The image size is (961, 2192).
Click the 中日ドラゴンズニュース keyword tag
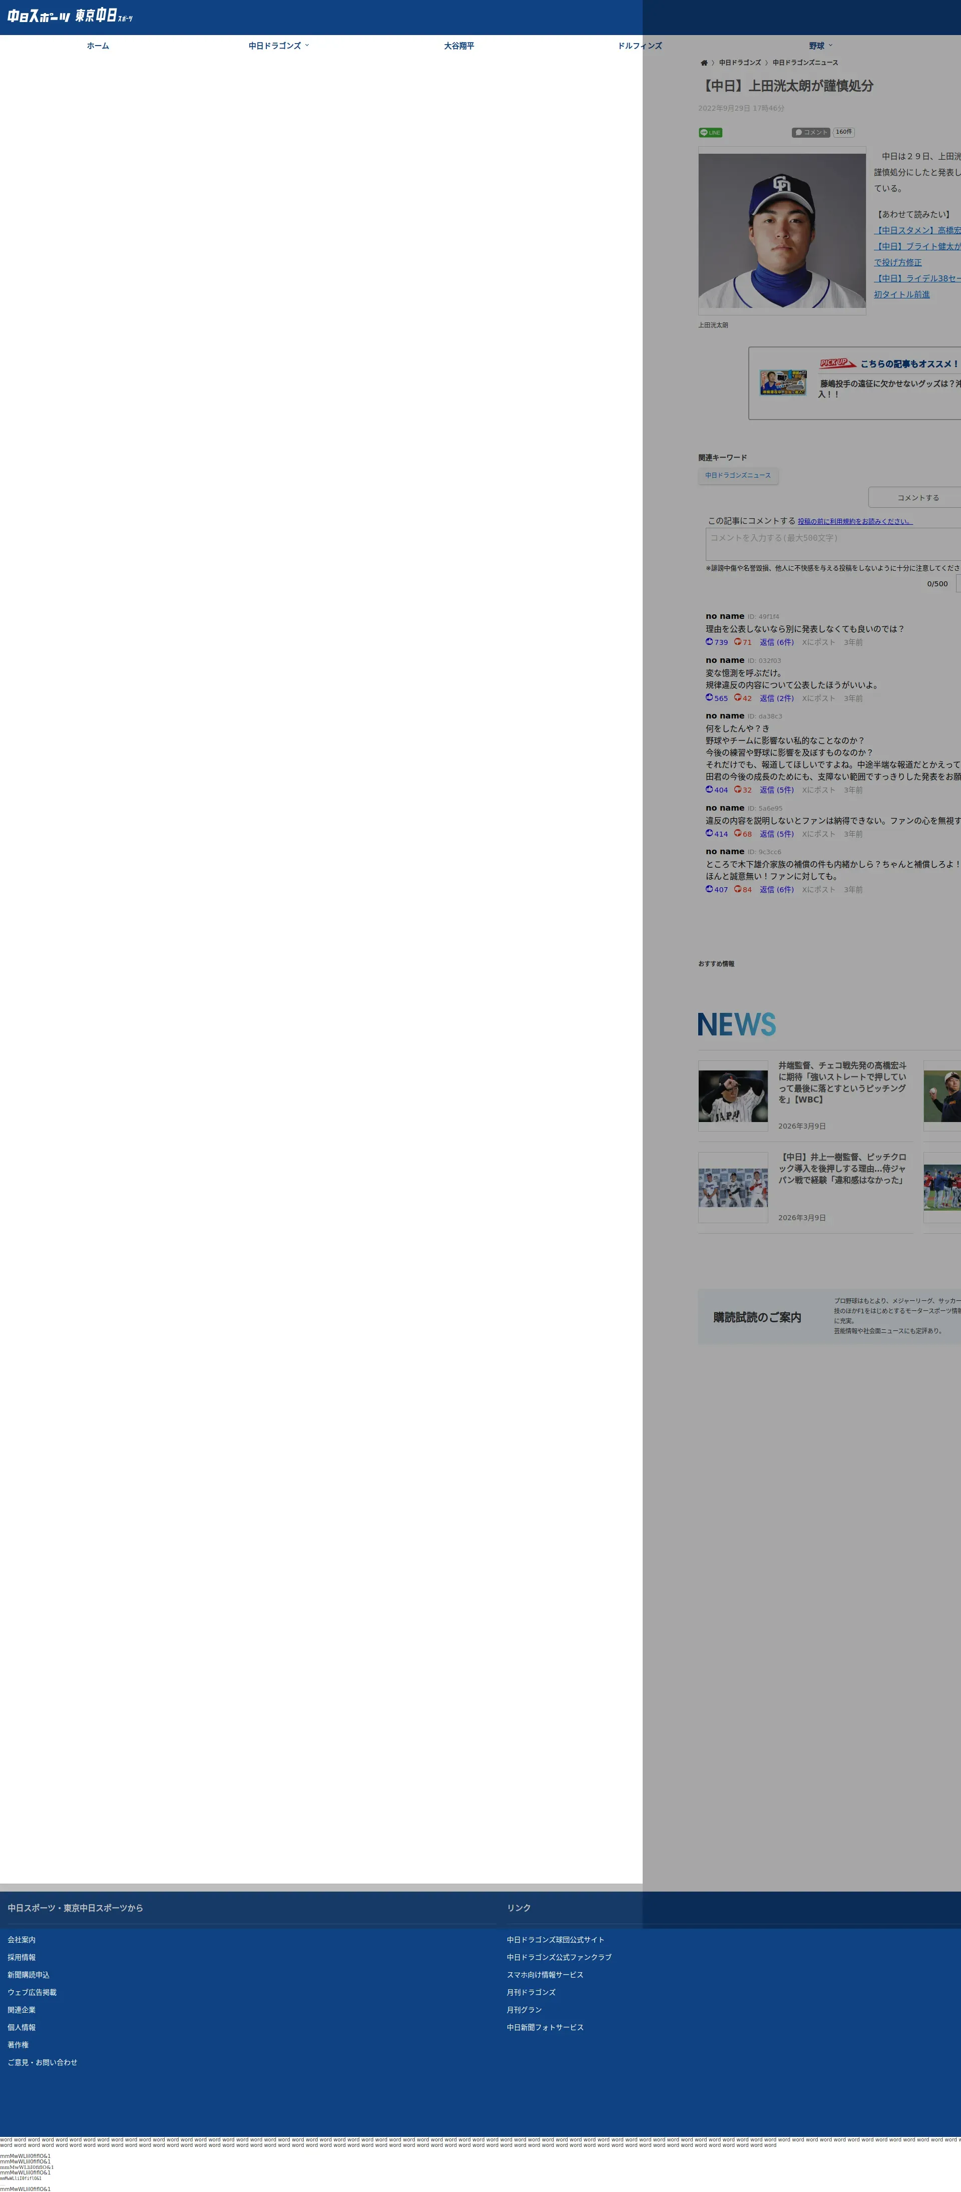[737, 476]
